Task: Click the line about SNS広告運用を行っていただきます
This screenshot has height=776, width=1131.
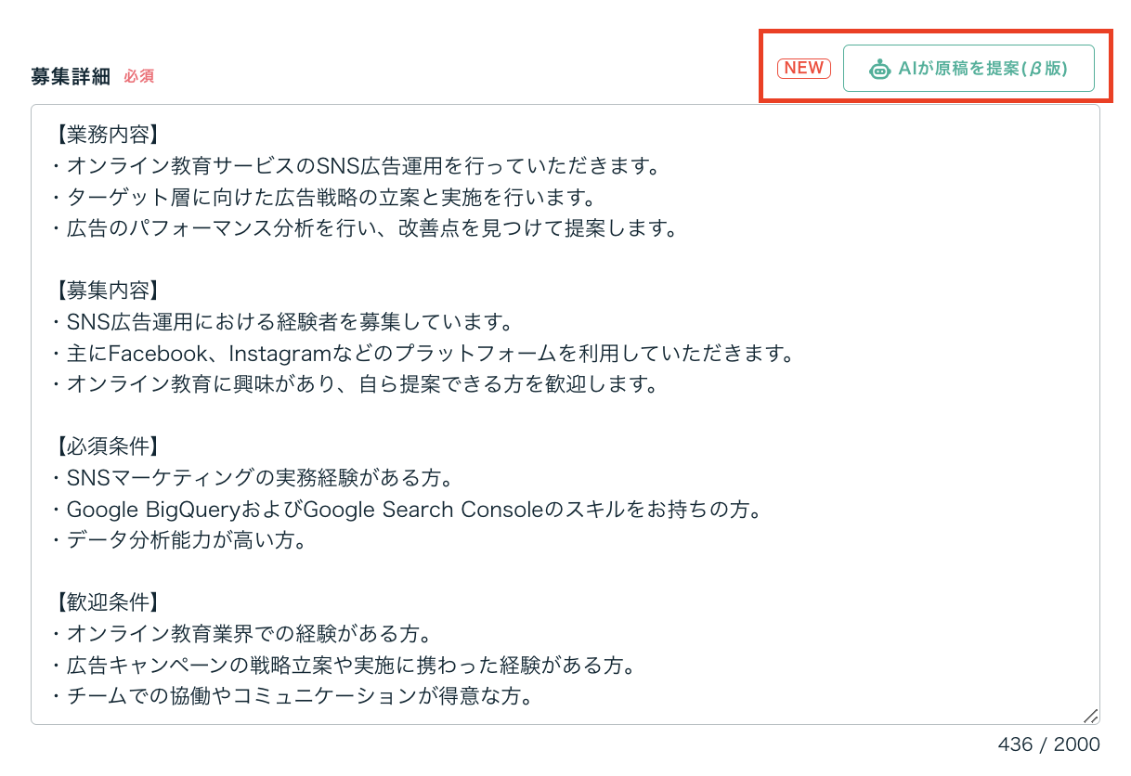Action: [362, 166]
